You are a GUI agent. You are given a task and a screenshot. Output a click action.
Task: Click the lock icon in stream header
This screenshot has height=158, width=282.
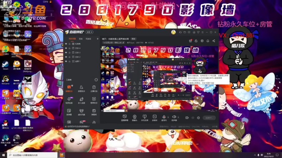[x=196, y=41]
